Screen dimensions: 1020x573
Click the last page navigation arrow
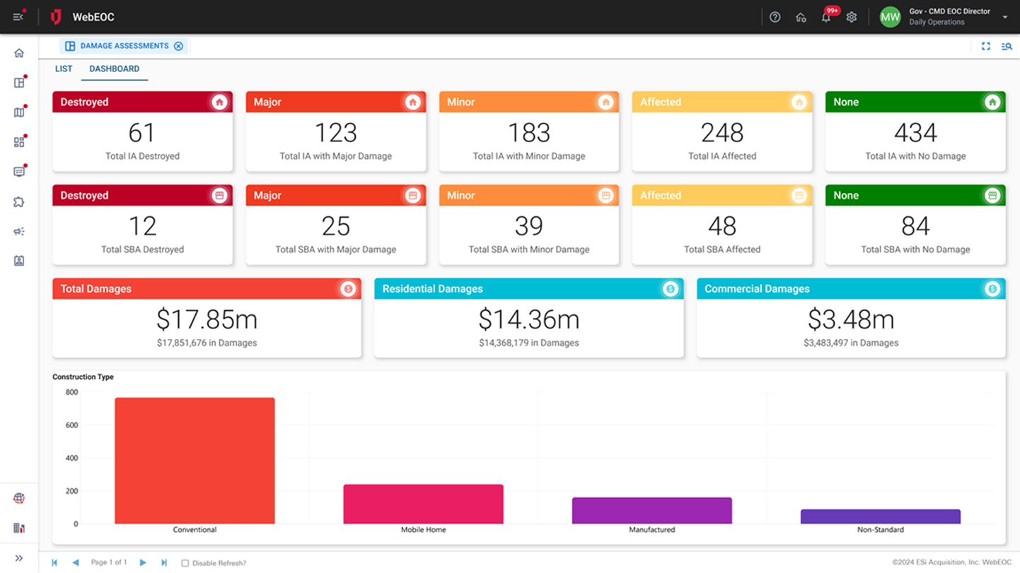pos(163,562)
